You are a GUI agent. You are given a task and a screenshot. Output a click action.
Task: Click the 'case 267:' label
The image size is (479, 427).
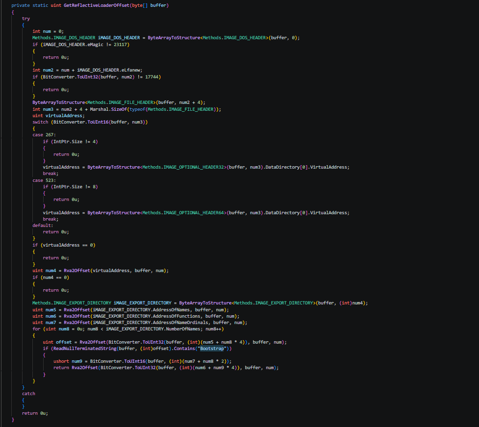(44, 135)
